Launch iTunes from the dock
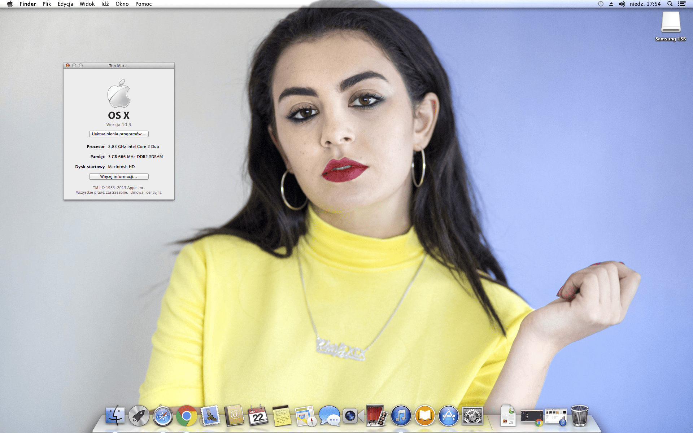 (x=401, y=416)
